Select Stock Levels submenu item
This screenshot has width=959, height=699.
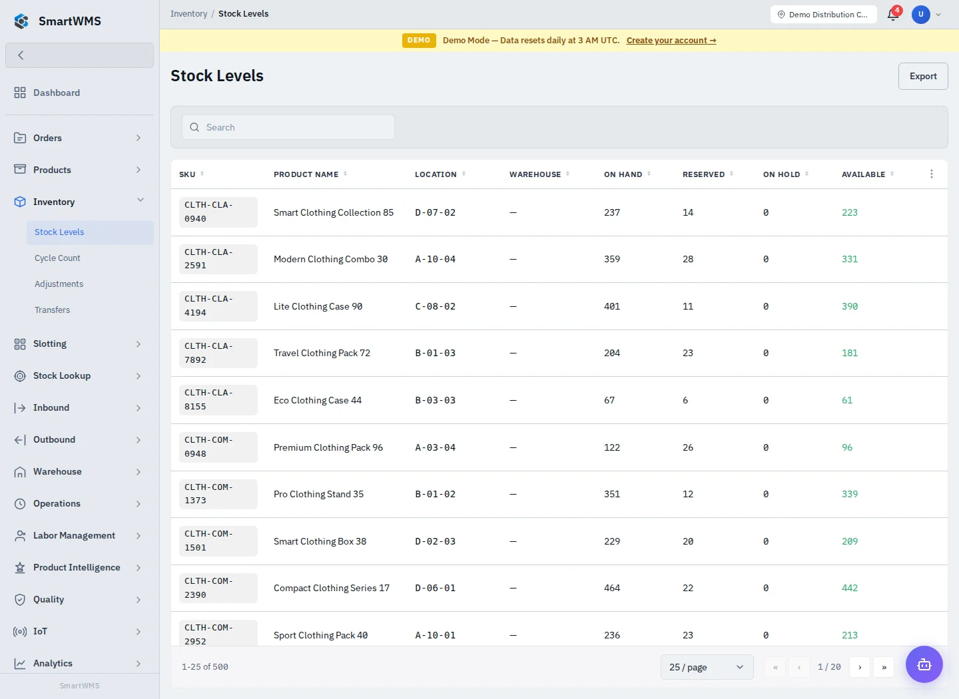90,232
